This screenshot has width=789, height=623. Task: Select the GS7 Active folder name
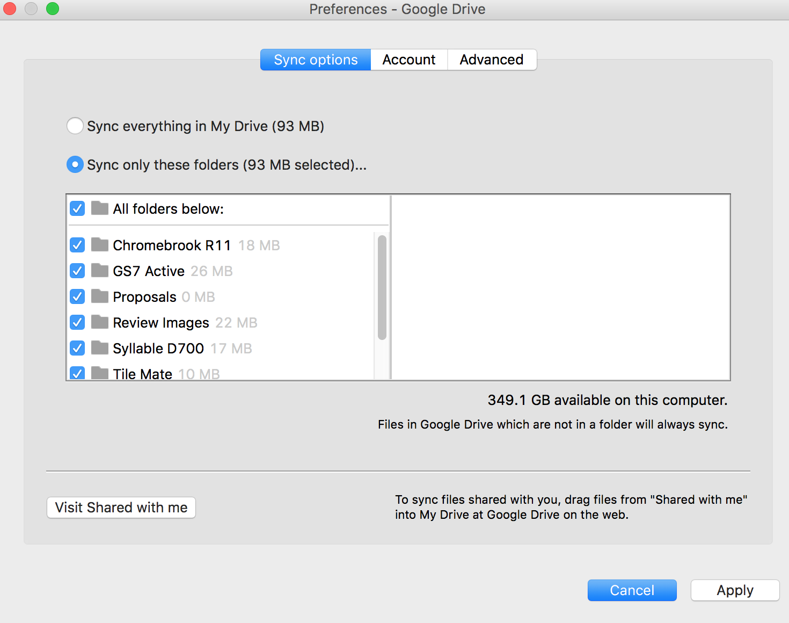click(x=149, y=271)
